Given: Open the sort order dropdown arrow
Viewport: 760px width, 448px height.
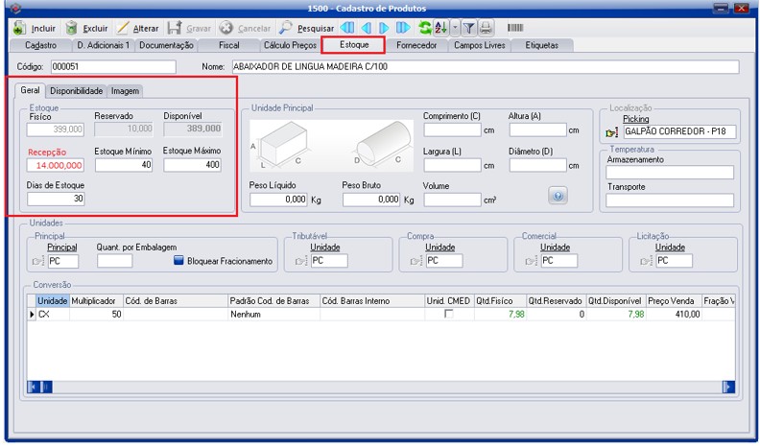Looking at the screenshot, I should 455,29.
